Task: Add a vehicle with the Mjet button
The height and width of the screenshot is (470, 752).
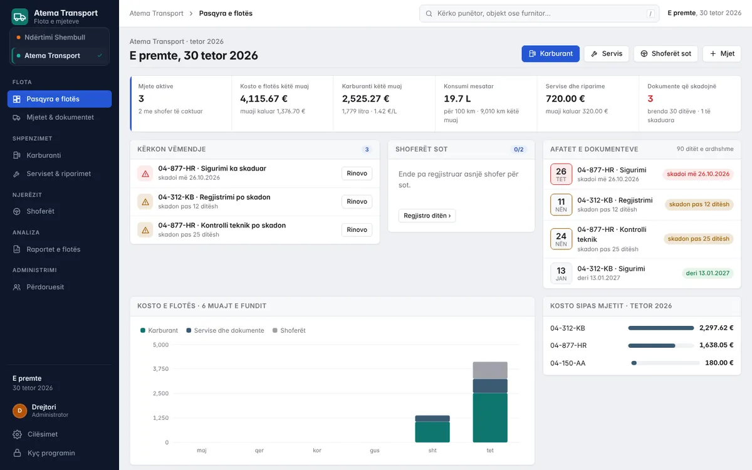Action: (x=721, y=54)
